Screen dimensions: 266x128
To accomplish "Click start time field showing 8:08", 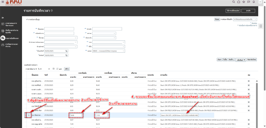I will coord(76,115).
